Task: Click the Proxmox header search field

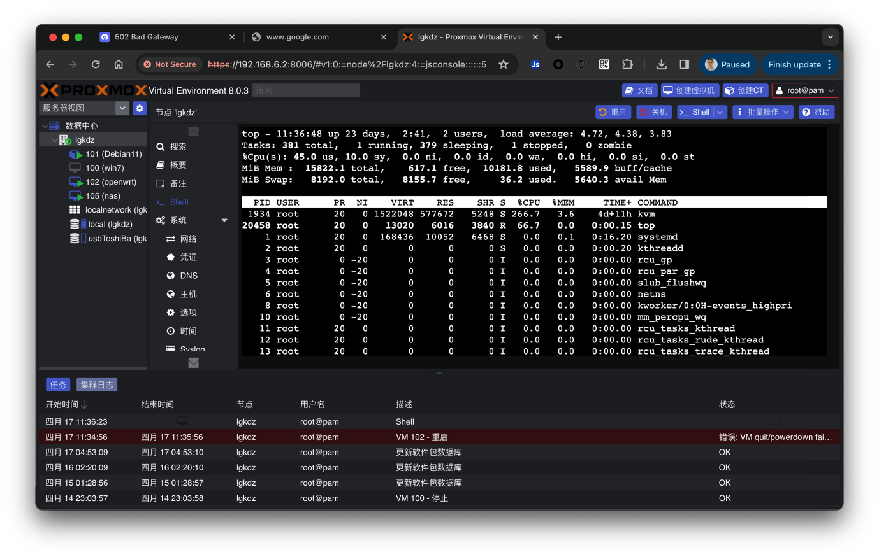Action: tap(306, 90)
